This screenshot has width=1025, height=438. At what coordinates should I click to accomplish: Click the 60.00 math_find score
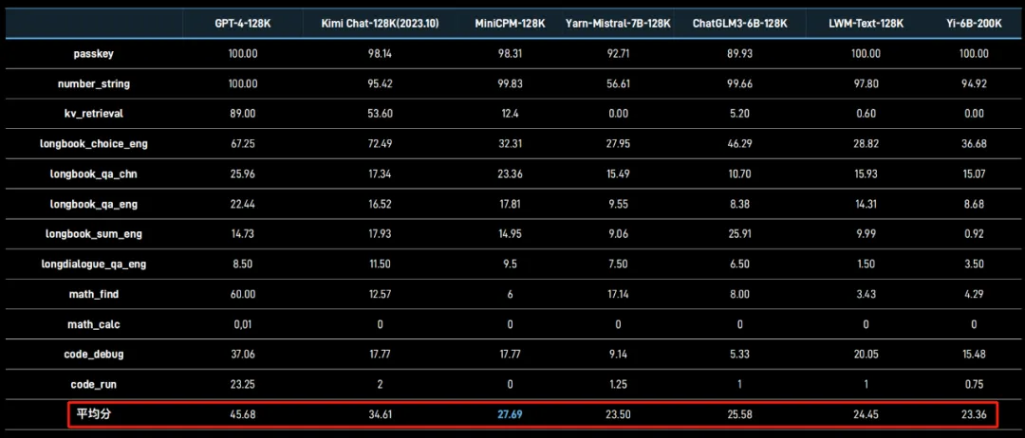click(243, 295)
